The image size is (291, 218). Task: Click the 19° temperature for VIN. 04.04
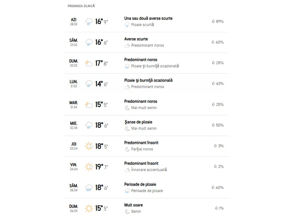(99, 167)
